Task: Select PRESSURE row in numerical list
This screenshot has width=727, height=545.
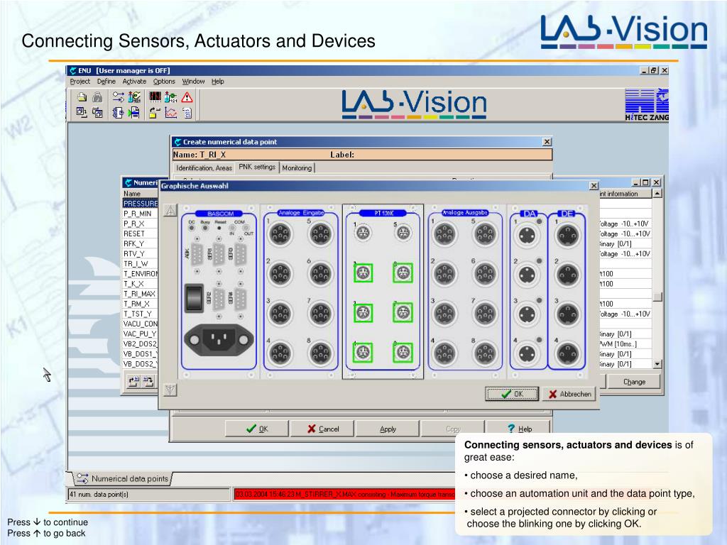Action: pyautogui.click(x=140, y=204)
